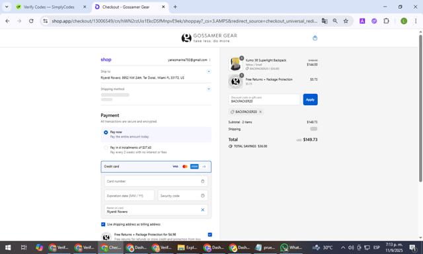423x254 pixels.
Task: Close the Checkout Gossamer Gear tab
Action: pyautogui.click(x=163, y=7)
